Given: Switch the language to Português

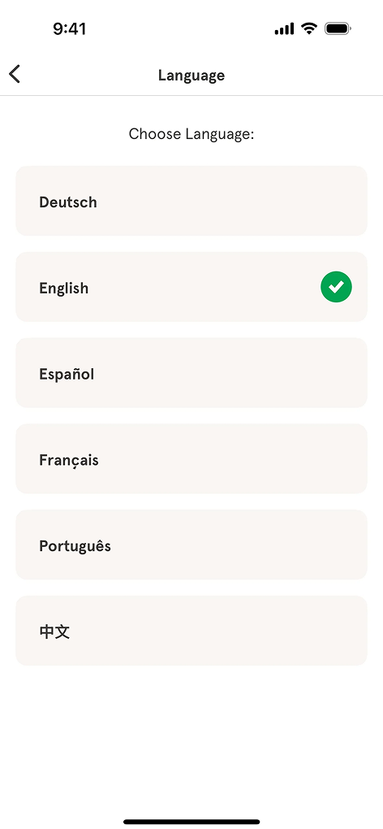Looking at the screenshot, I should click(191, 545).
